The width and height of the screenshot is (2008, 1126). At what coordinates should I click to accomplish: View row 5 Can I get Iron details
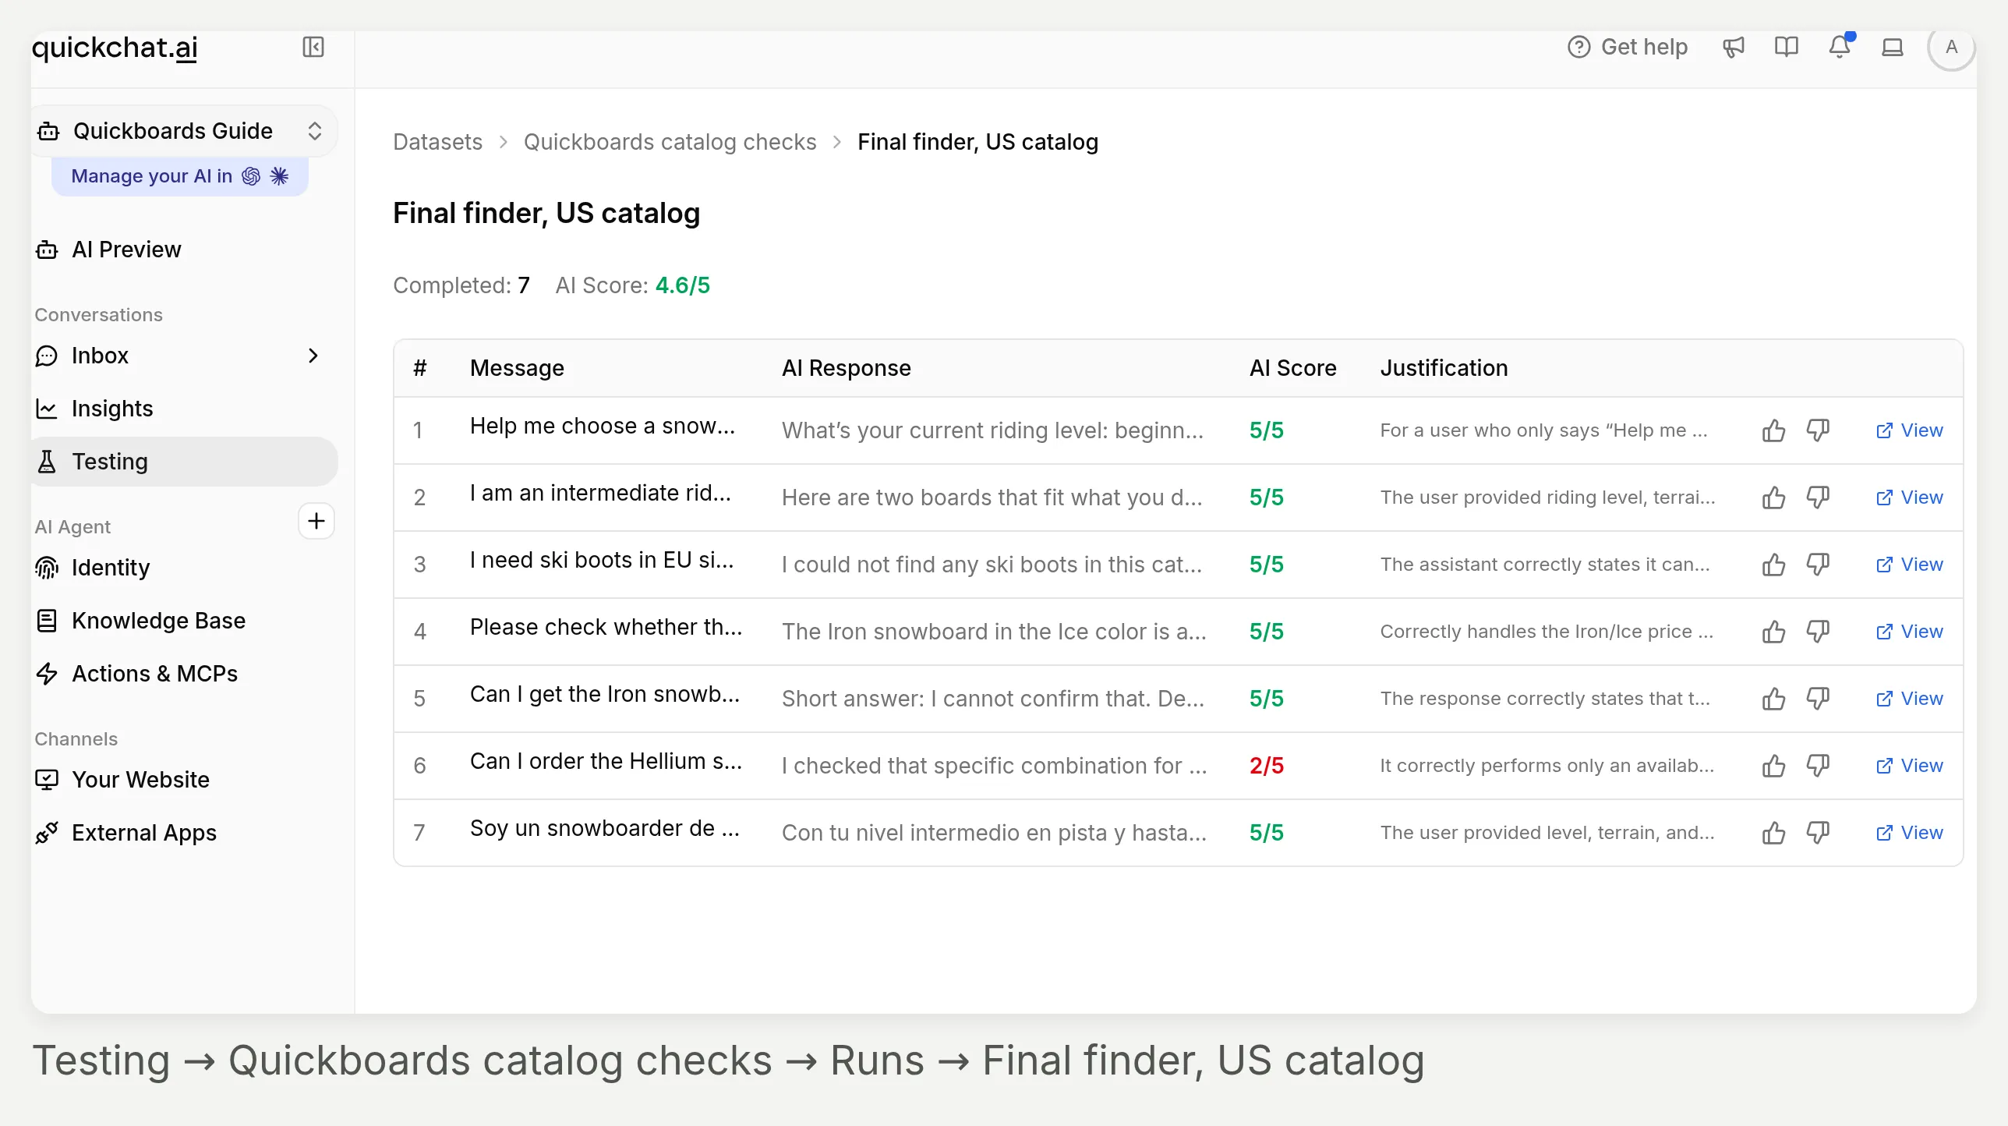[1909, 699]
